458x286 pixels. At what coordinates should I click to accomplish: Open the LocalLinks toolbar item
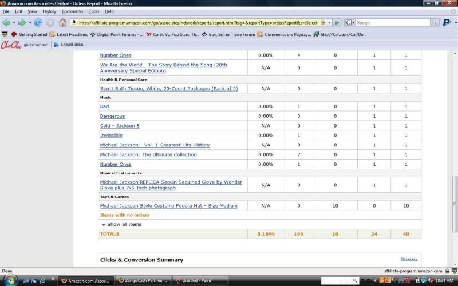click(68, 45)
